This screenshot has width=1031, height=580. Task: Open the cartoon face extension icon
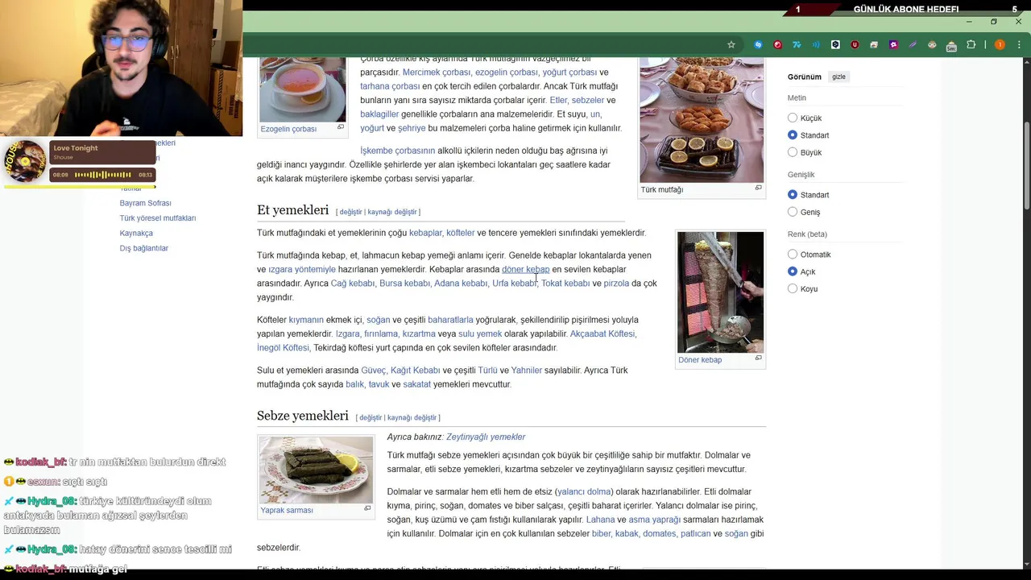(x=932, y=45)
